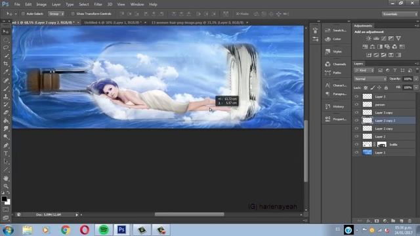Screen dimensions: 420x236
Task: Hide the bottle layer
Action: click(356, 144)
